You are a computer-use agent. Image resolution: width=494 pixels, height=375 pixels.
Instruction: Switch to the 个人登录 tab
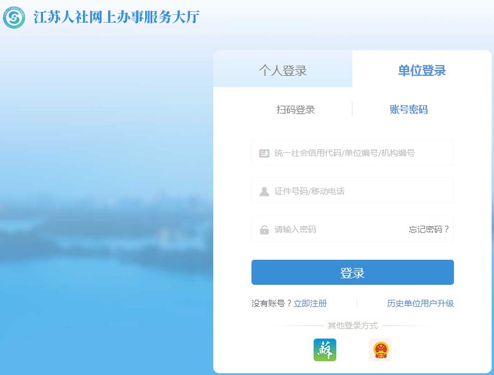coord(283,69)
